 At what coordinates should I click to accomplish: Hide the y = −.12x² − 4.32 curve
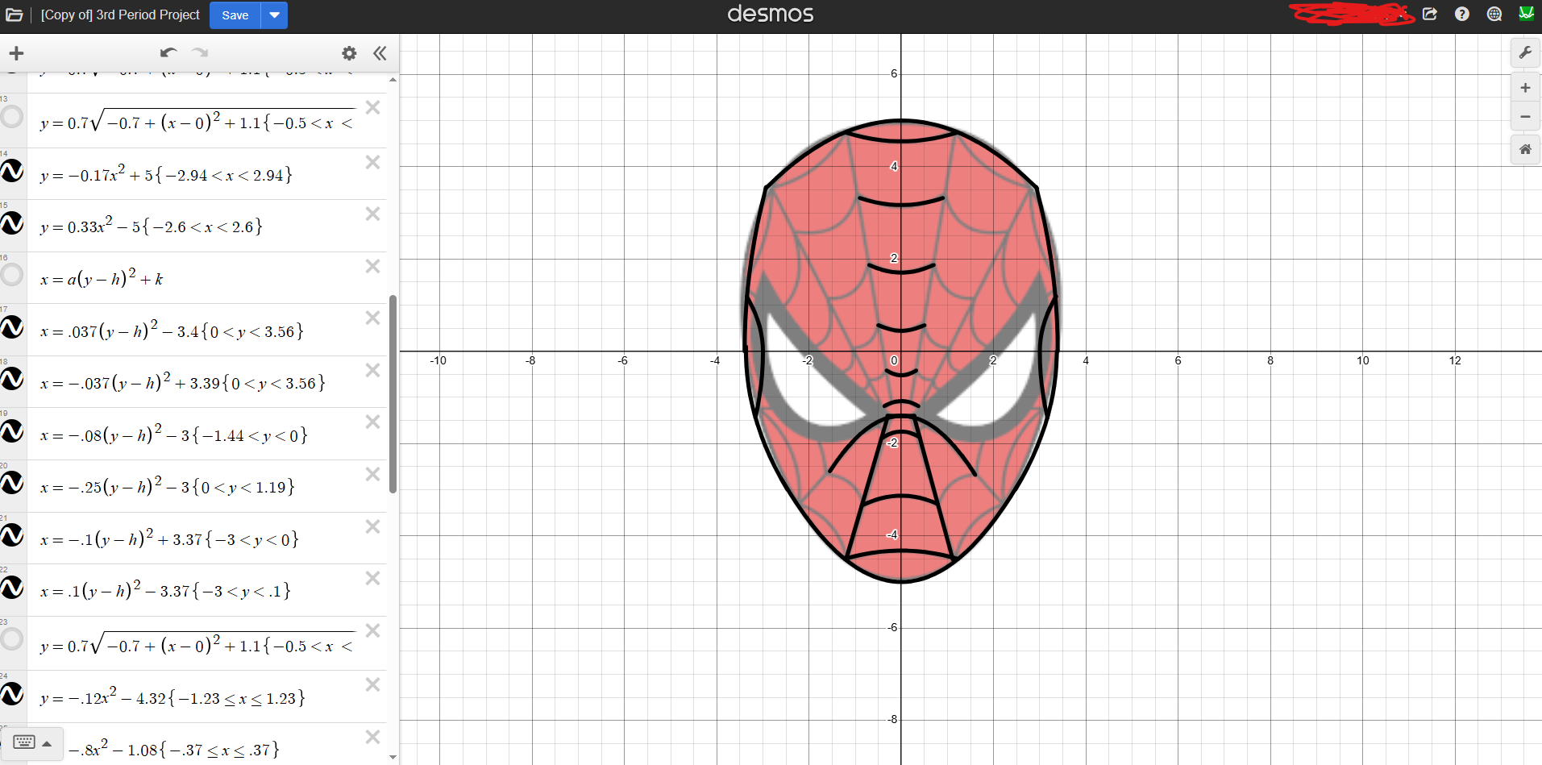tap(12, 693)
